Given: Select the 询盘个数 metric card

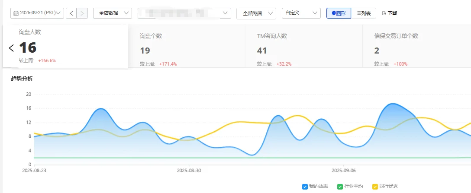Looking at the screenshot, I should (187, 47).
